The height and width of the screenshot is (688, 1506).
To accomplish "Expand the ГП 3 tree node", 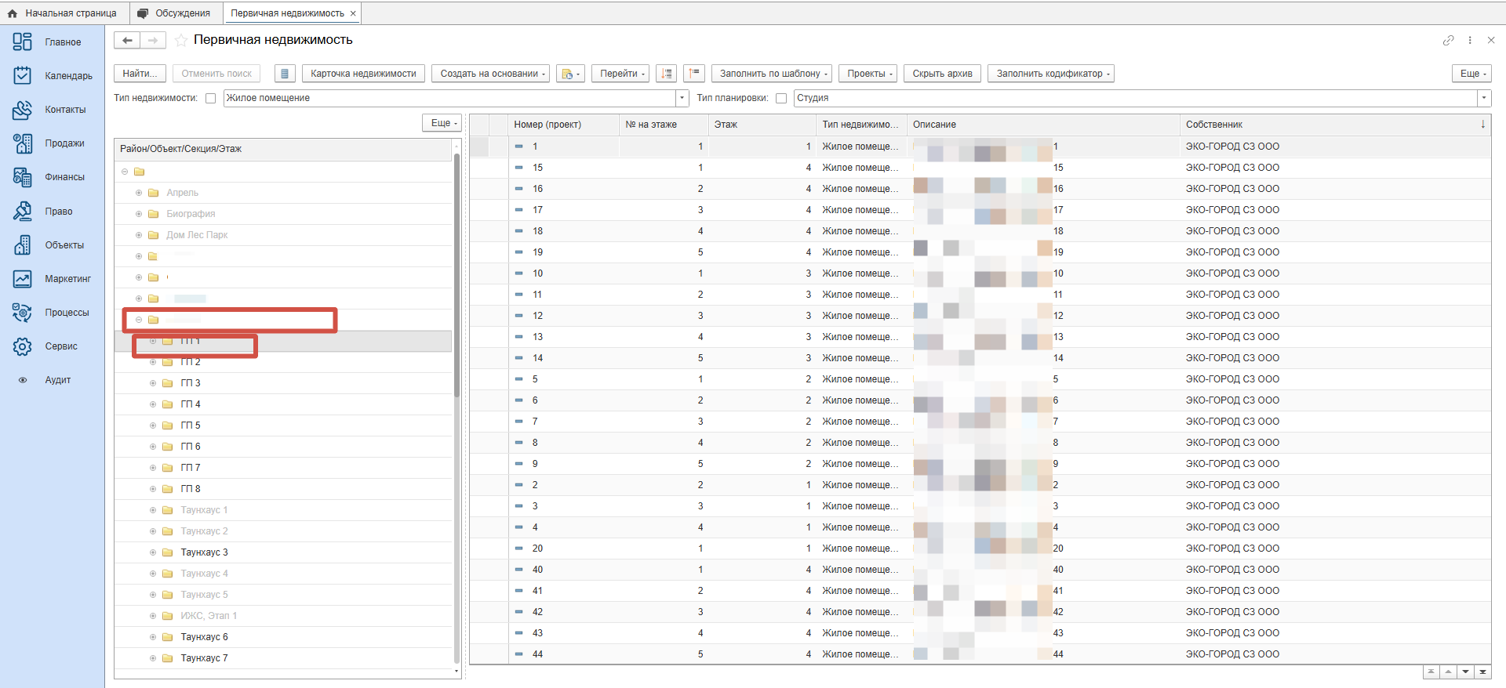I will click(x=153, y=383).
